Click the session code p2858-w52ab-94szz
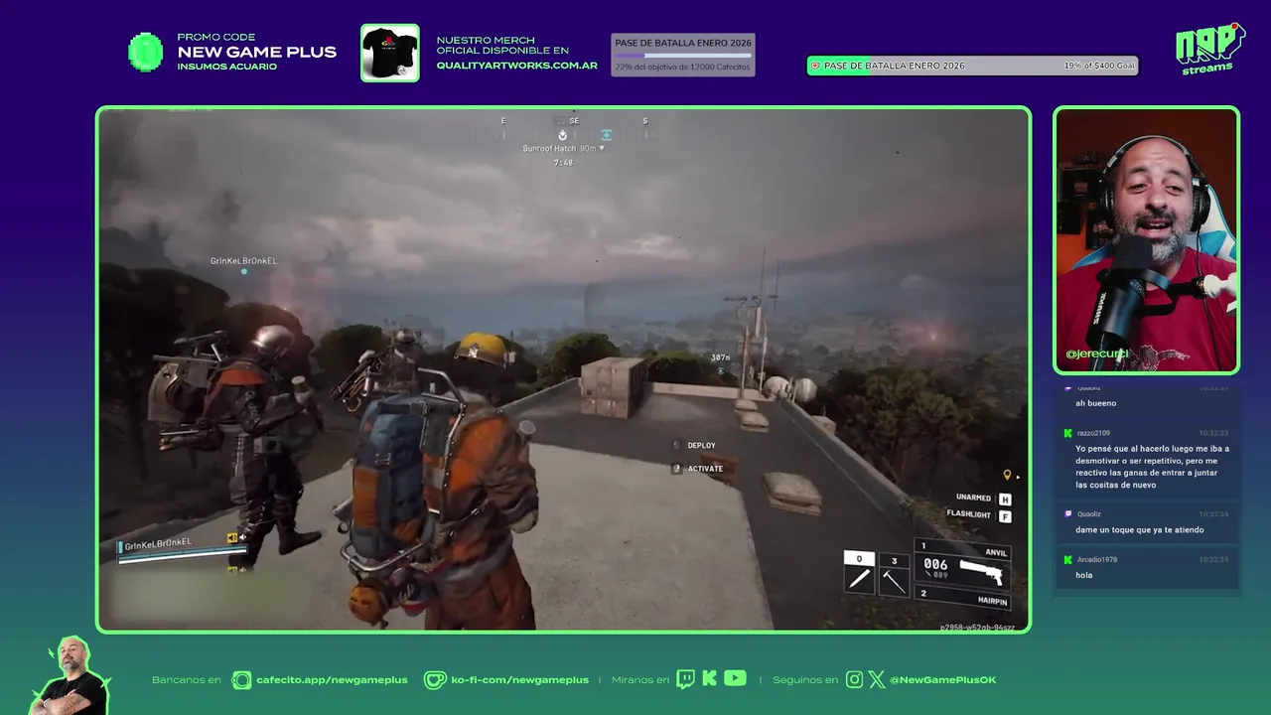The image size is (1271, 715). (x=977, y=628)
